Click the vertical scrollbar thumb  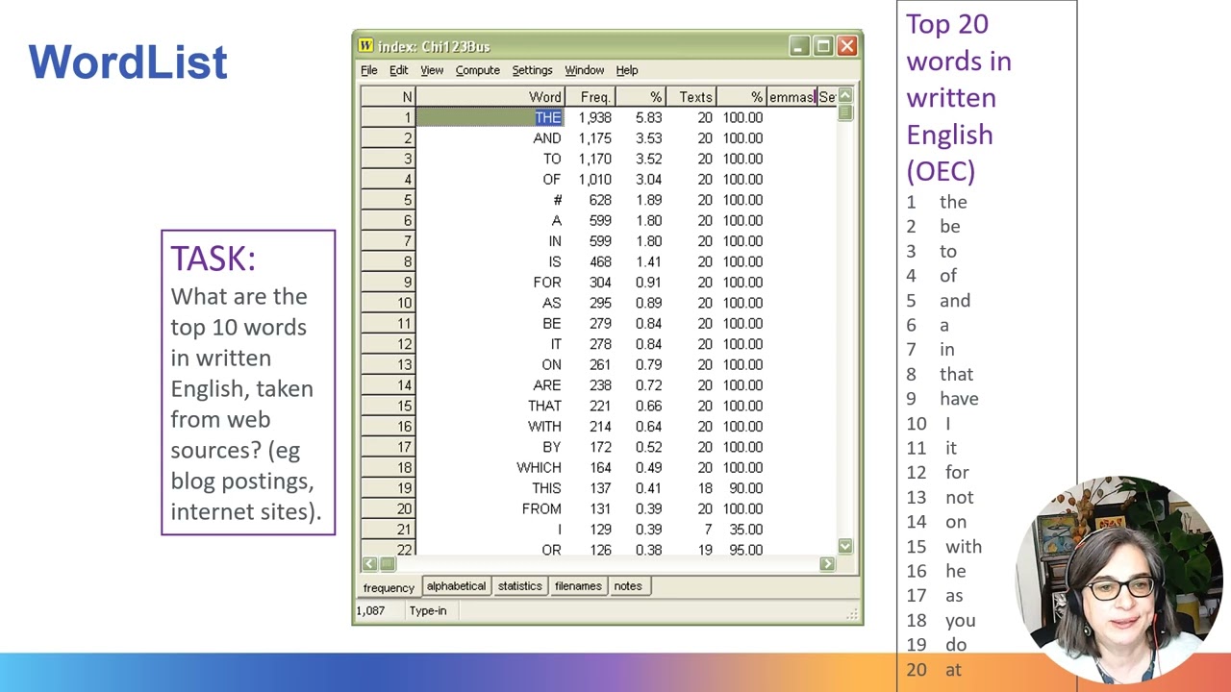844,111
